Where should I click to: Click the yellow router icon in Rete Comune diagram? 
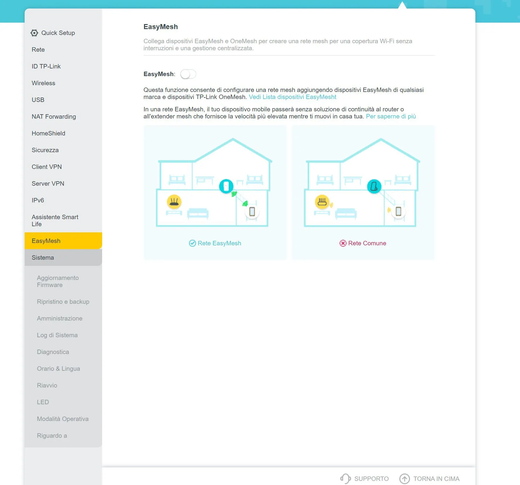pos(322,202)
